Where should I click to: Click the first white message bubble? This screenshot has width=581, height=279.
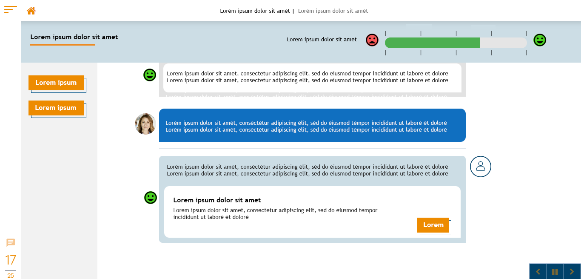(312, 78)
